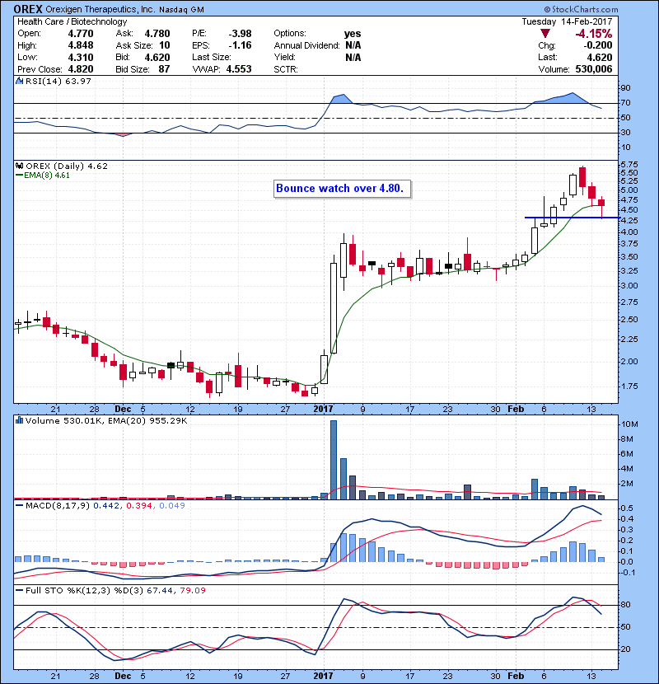The height and width of the screenshot is (684, 659).
Task: Click the -4.15% percent change
Action: [x=594, y=34]
